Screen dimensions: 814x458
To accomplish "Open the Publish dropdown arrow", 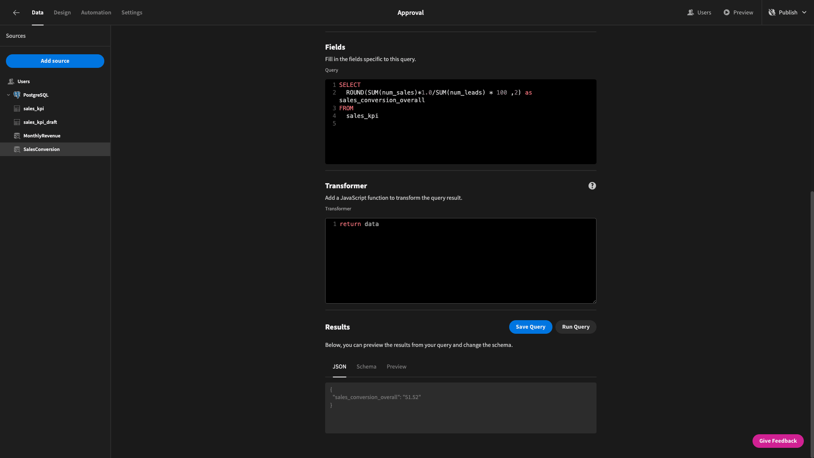I will click(x=804, y=13).
